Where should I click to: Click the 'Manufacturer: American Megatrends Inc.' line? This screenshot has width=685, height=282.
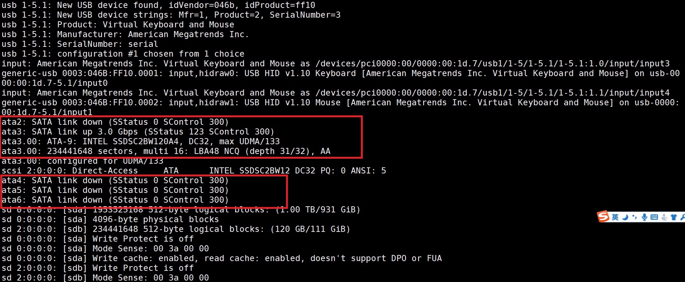click(125, 34)
